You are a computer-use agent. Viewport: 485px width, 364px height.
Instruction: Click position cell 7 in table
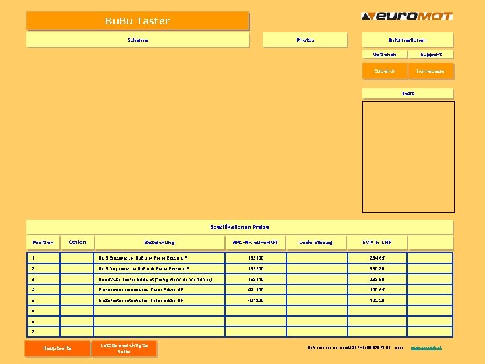43,332
